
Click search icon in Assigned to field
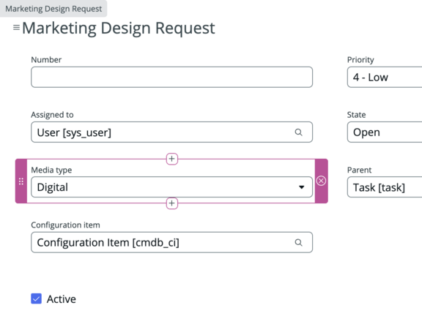298,132
